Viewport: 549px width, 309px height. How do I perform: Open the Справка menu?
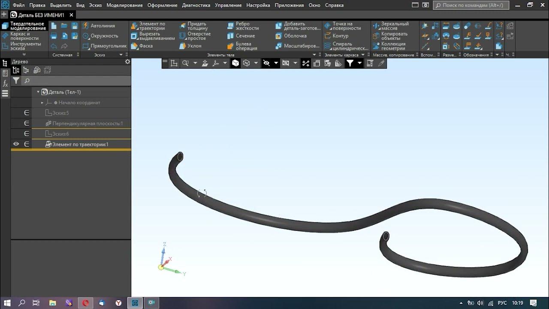coord(334,5)
